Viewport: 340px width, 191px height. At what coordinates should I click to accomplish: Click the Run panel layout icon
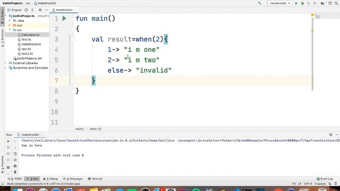click(8, 168)
